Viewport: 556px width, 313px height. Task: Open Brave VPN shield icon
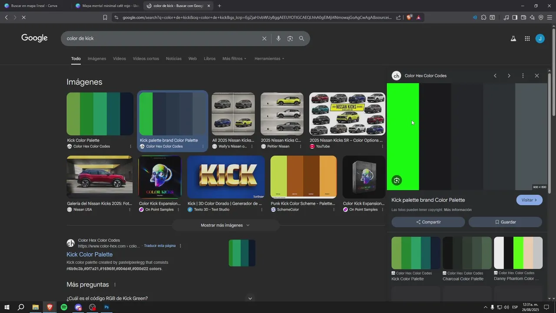(541, 17)
